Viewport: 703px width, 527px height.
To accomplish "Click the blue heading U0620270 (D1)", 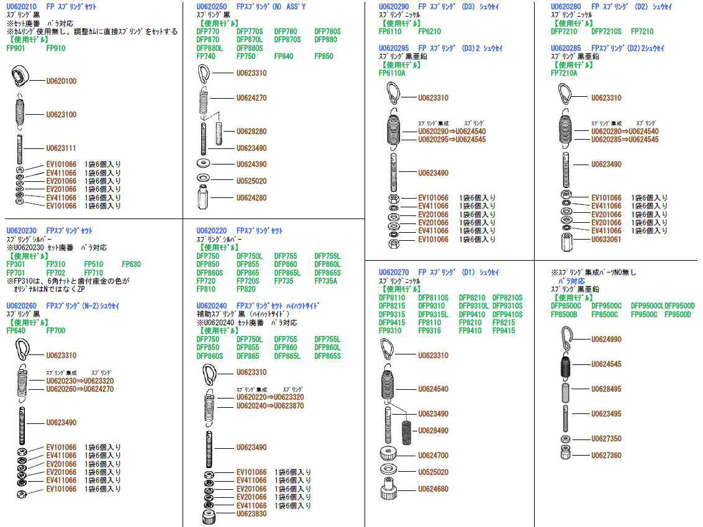I will coord(438,273).
